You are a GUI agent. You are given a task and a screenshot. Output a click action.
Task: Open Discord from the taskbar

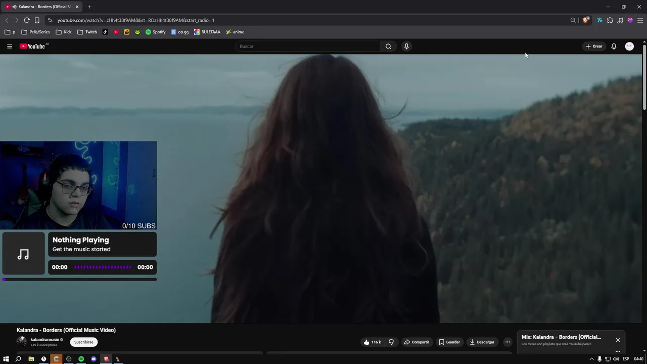pos(94,359)
